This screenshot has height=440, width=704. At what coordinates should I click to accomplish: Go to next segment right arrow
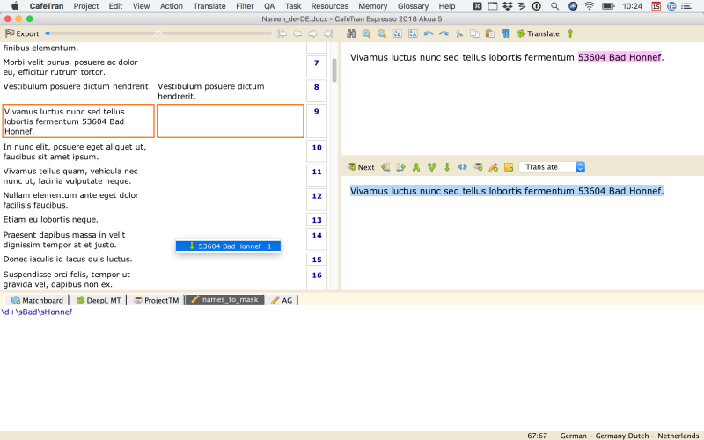point(313,33)
